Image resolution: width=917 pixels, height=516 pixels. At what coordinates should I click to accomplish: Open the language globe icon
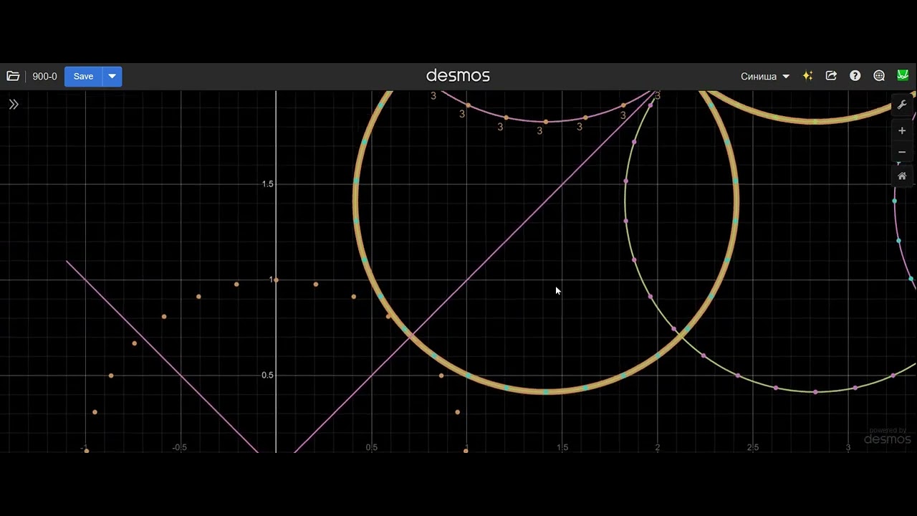tap(879, 76)
